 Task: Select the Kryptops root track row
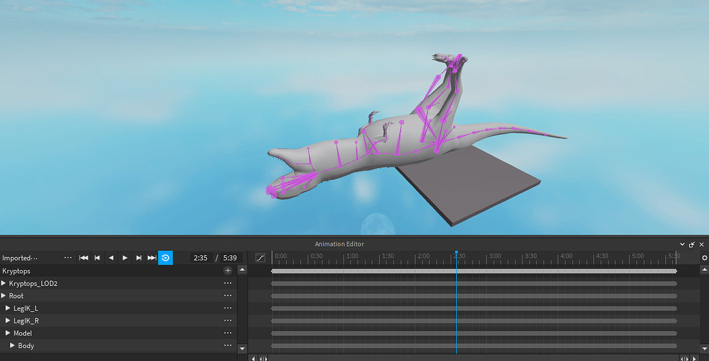point(118,271)
